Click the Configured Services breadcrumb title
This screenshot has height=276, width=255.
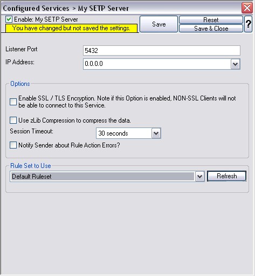pyautogui.click(x=36, y=8)
